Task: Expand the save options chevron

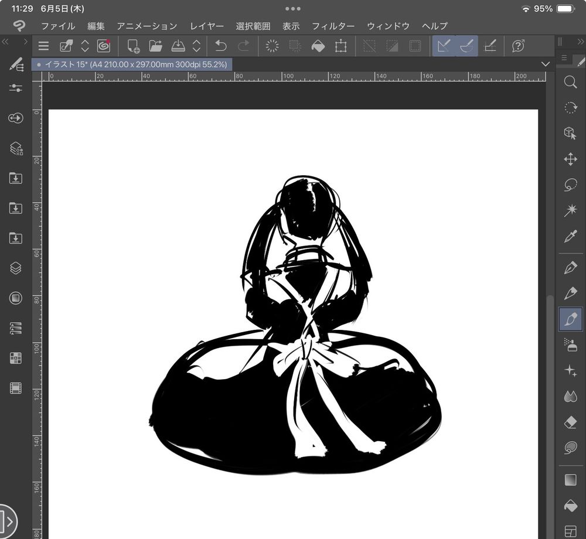Action: click(x=197, y=46)
